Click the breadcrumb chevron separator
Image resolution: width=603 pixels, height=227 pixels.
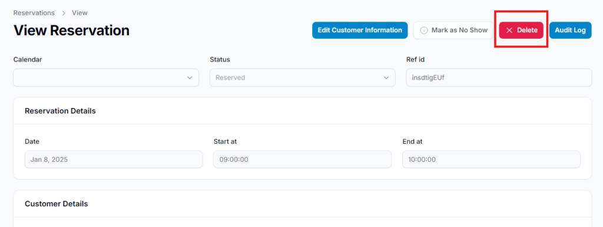pos(64,13)
